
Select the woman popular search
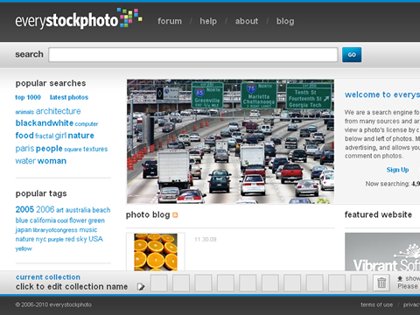coord(52,161)
